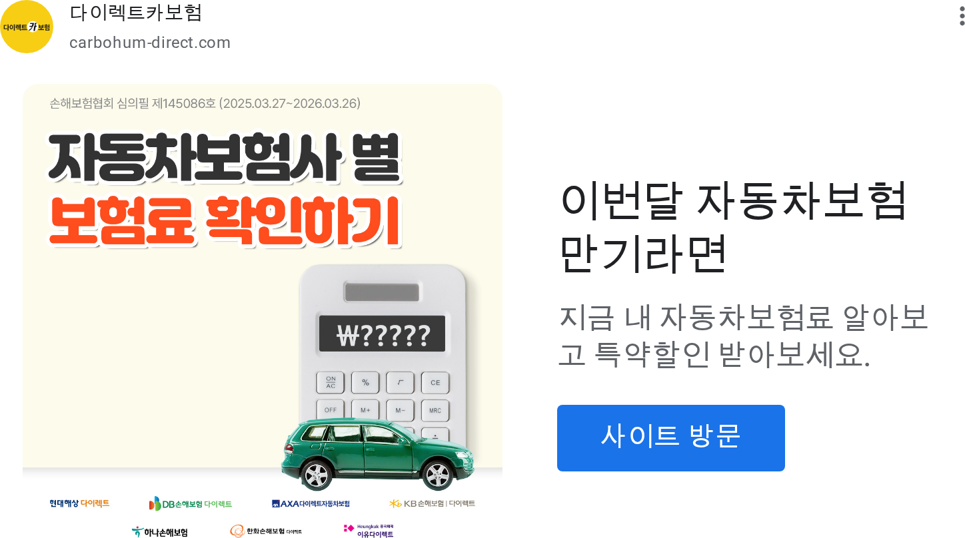
Task: Click the calculator display showing ₩?????
Action: 382,334
